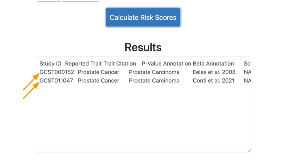Click Prostate Carcinoma in the second row
Viewport: 290px width, 163px height.
pyautogui.click(x=154, y=81)
